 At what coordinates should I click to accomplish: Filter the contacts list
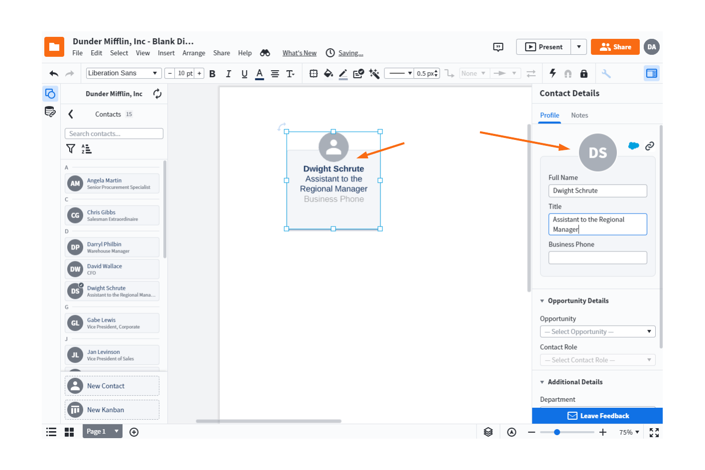pos(70,148)
